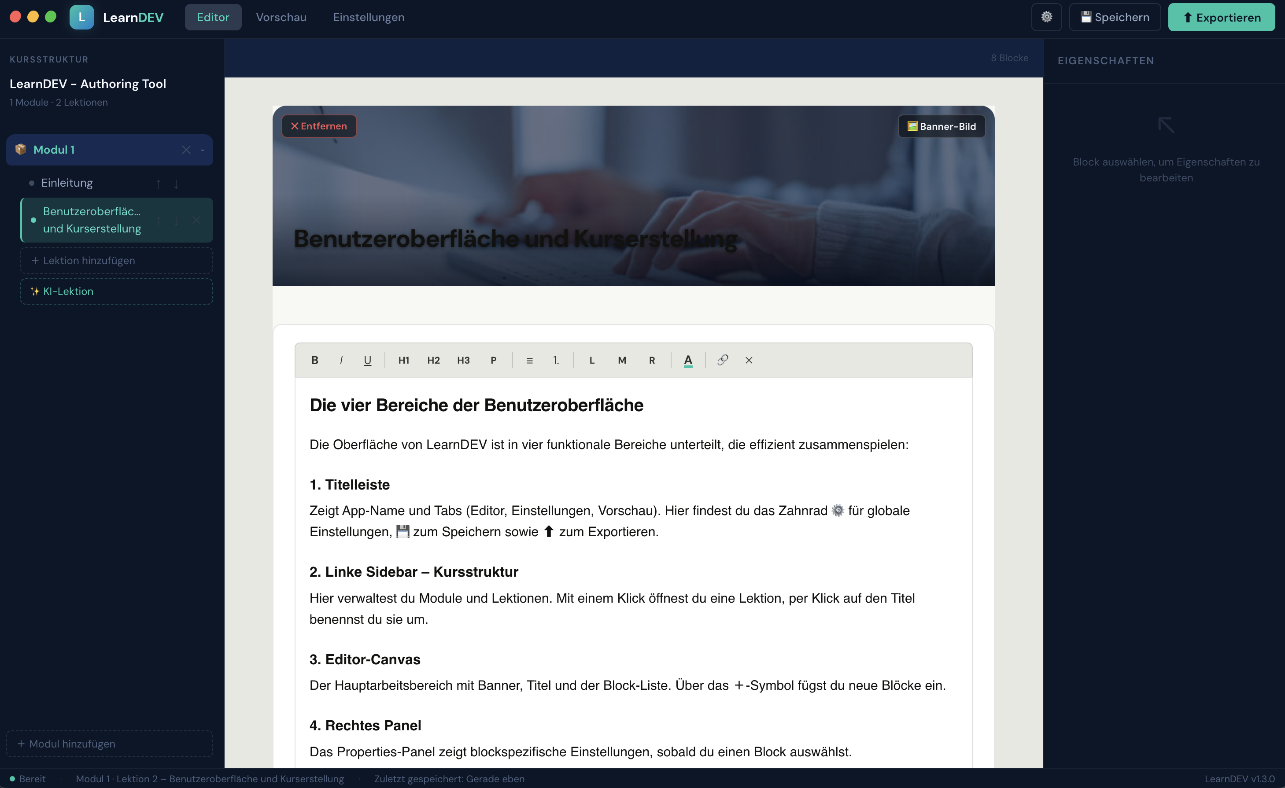
Task: Toggle underline formatting in text toolbar
Action: pos(367,360)
